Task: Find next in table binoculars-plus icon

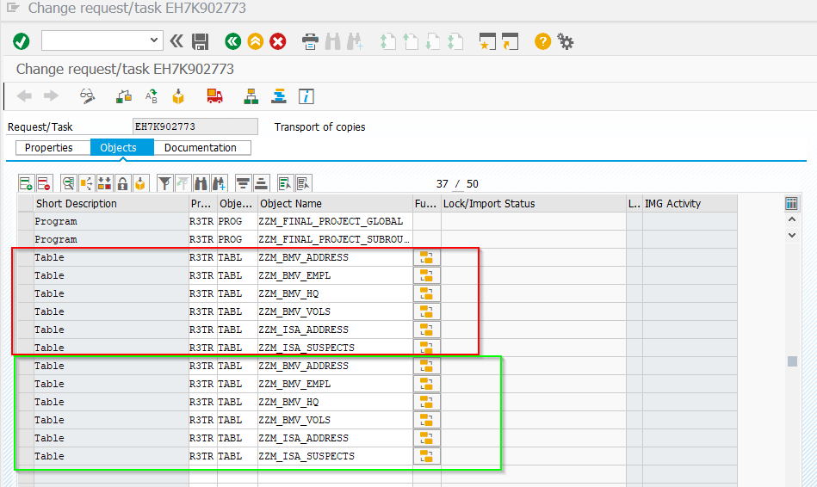Action: 219,183
